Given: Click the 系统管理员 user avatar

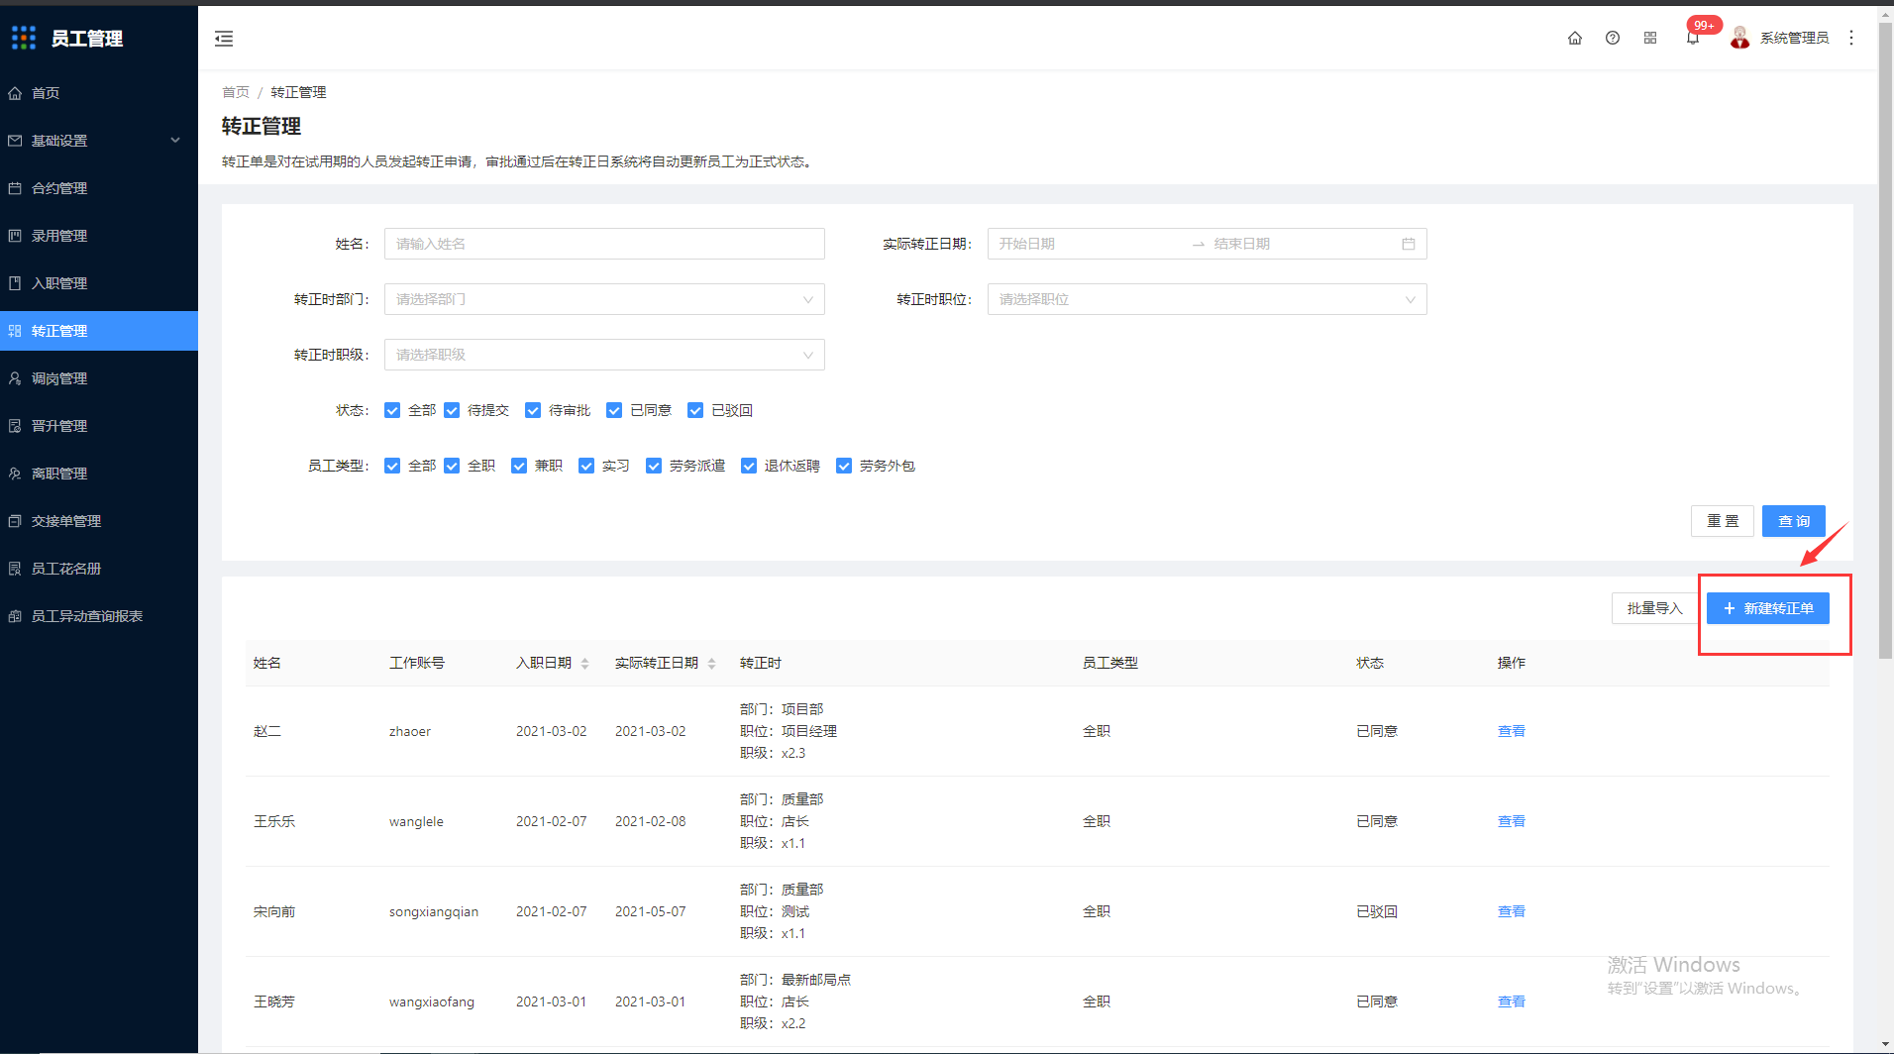Looking at the screenshot, I should 1739,38.
